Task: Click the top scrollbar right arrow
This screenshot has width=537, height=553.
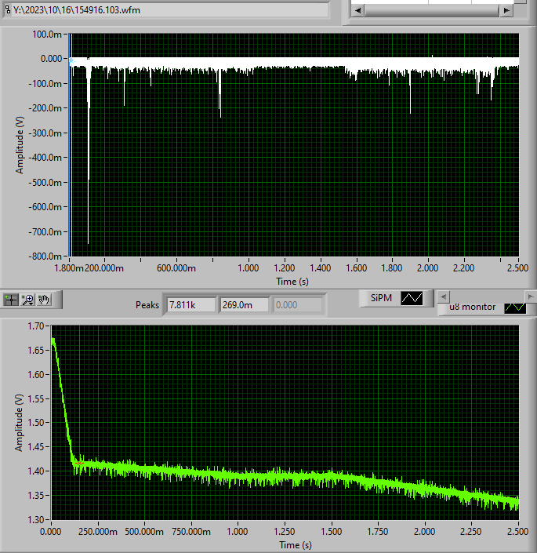Action: [506, 10]
